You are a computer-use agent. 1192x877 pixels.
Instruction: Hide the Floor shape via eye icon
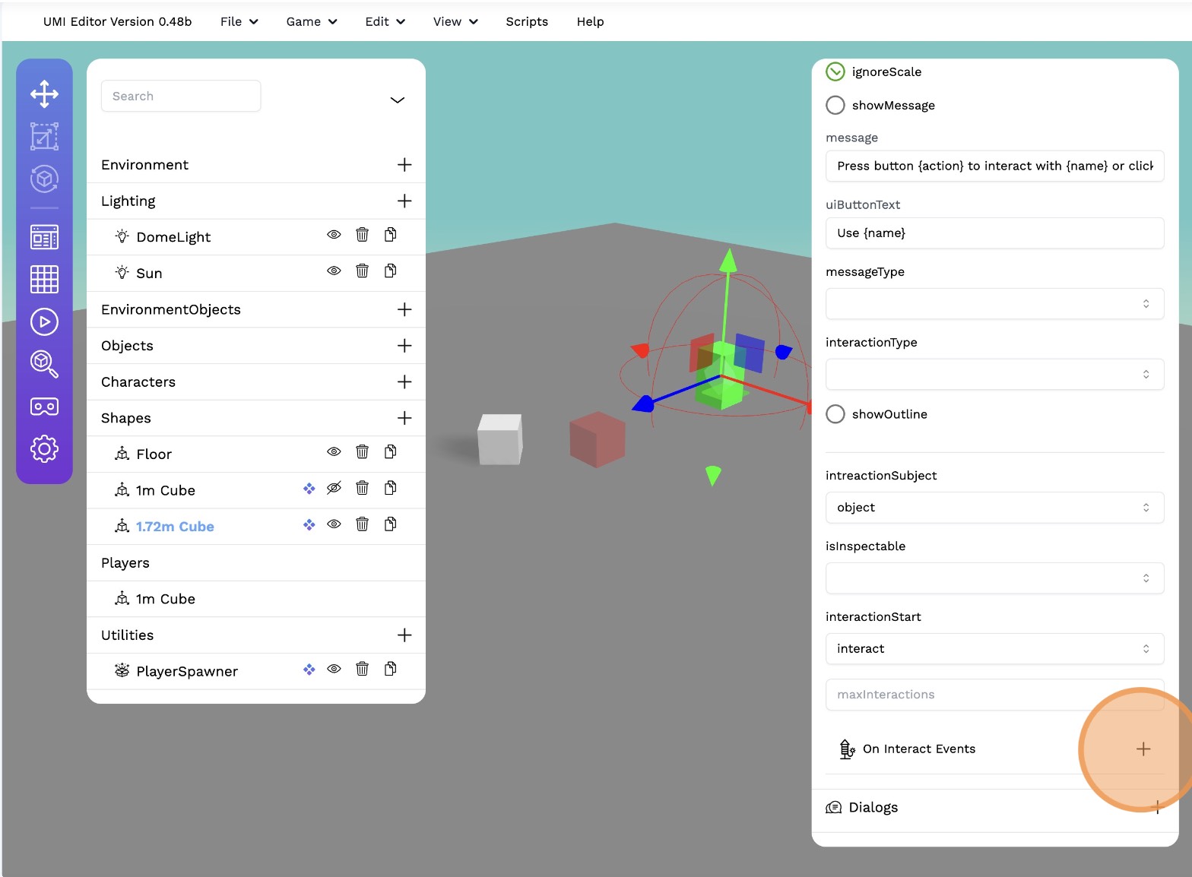point(334,452)
